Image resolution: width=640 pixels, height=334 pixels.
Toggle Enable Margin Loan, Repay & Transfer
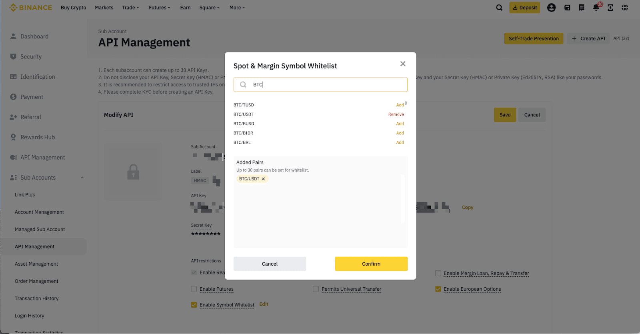438,273
